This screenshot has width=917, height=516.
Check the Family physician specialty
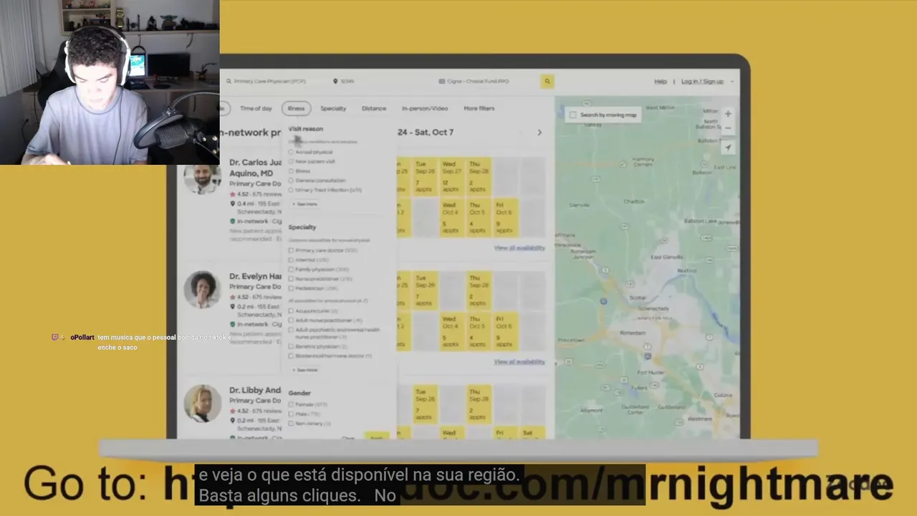pyautogui.click(x=291, y=269)
